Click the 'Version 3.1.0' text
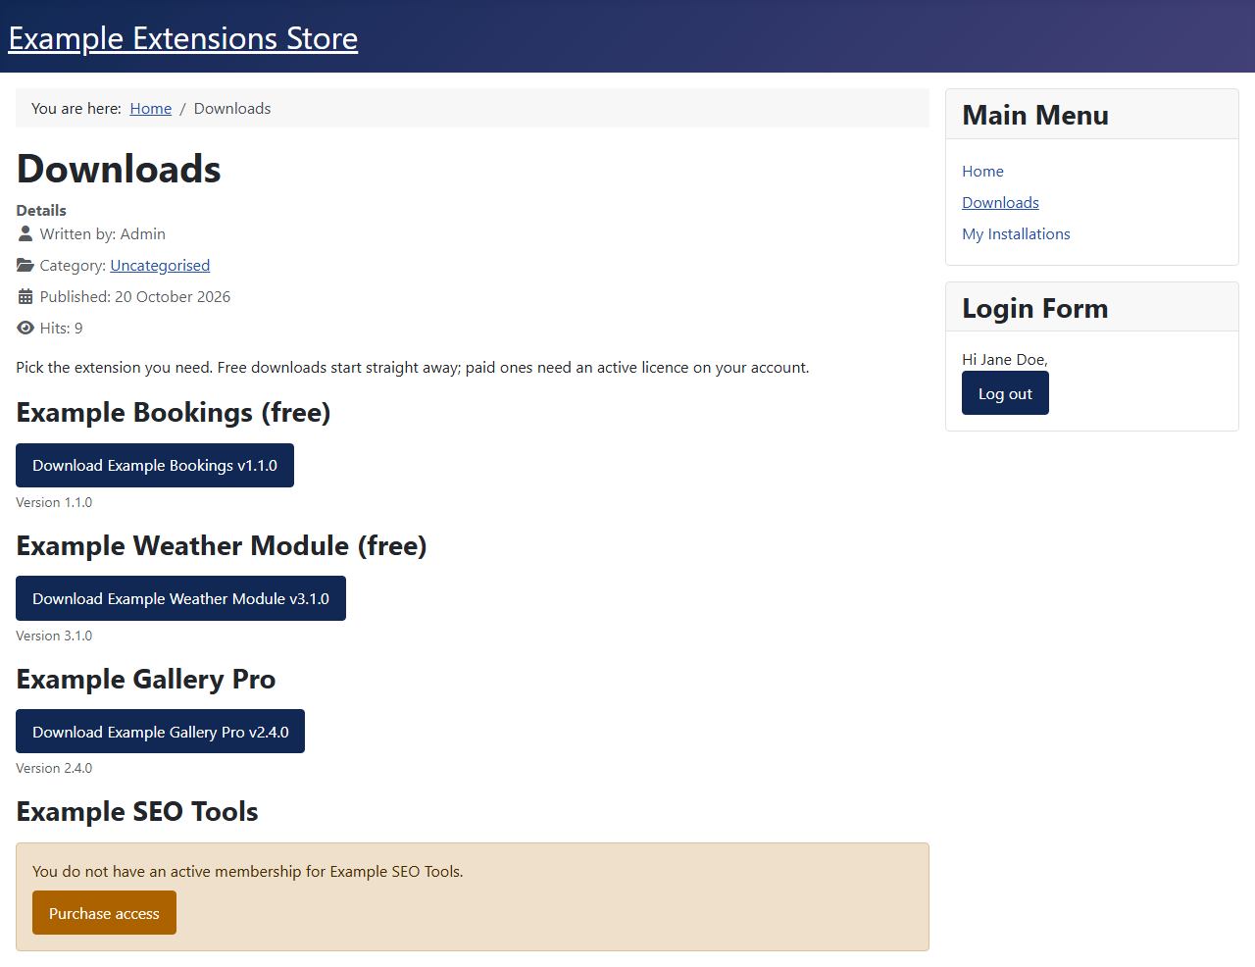Screen dimensions: 1255x967 pos(54,636)
